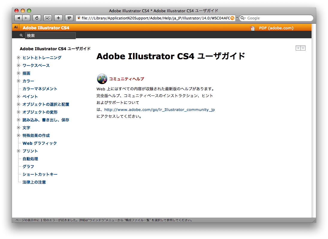Click the PDF document icon
Screen dimensions: 328x239
[x=253, y=28]
